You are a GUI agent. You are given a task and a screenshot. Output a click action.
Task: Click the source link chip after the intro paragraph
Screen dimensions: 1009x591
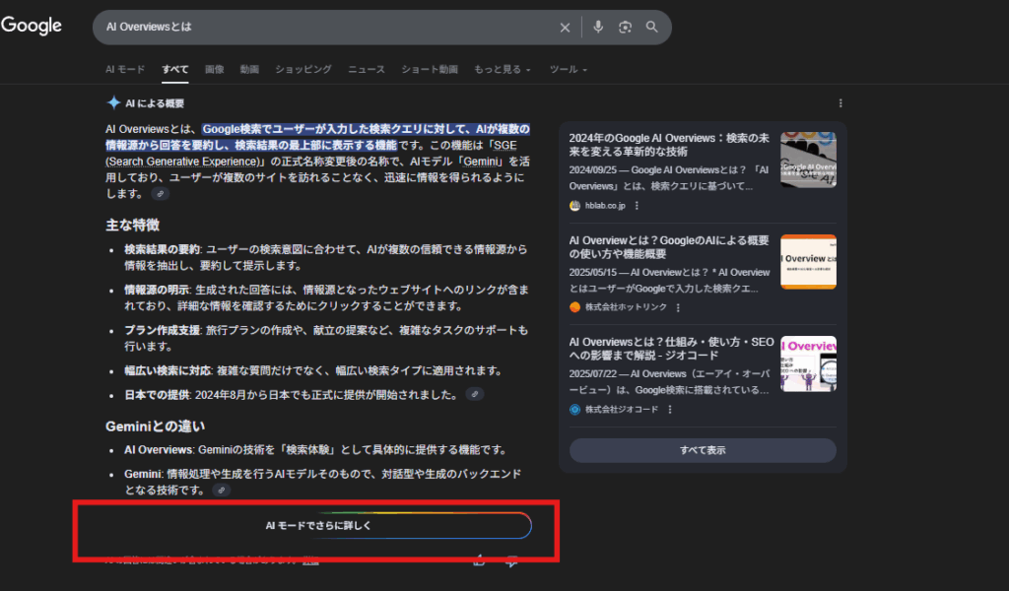pyautogui.click(x=161, y=194)
